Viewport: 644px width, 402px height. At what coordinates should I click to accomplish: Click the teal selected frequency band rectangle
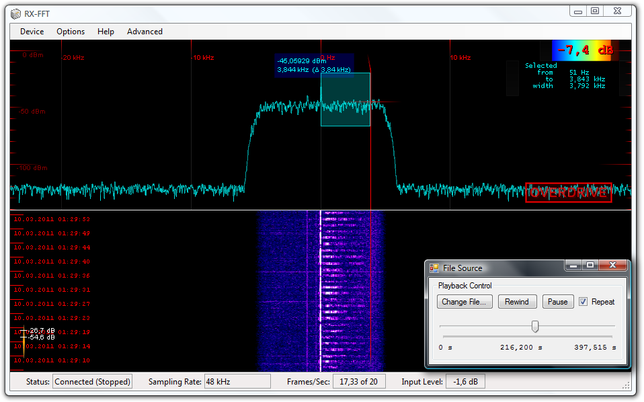pos(346,99)
